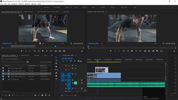Open the Sequence menu
Image resolution: width=178 pixels, height=100 pixels.
pyautogui.click(x=14, y=4)
